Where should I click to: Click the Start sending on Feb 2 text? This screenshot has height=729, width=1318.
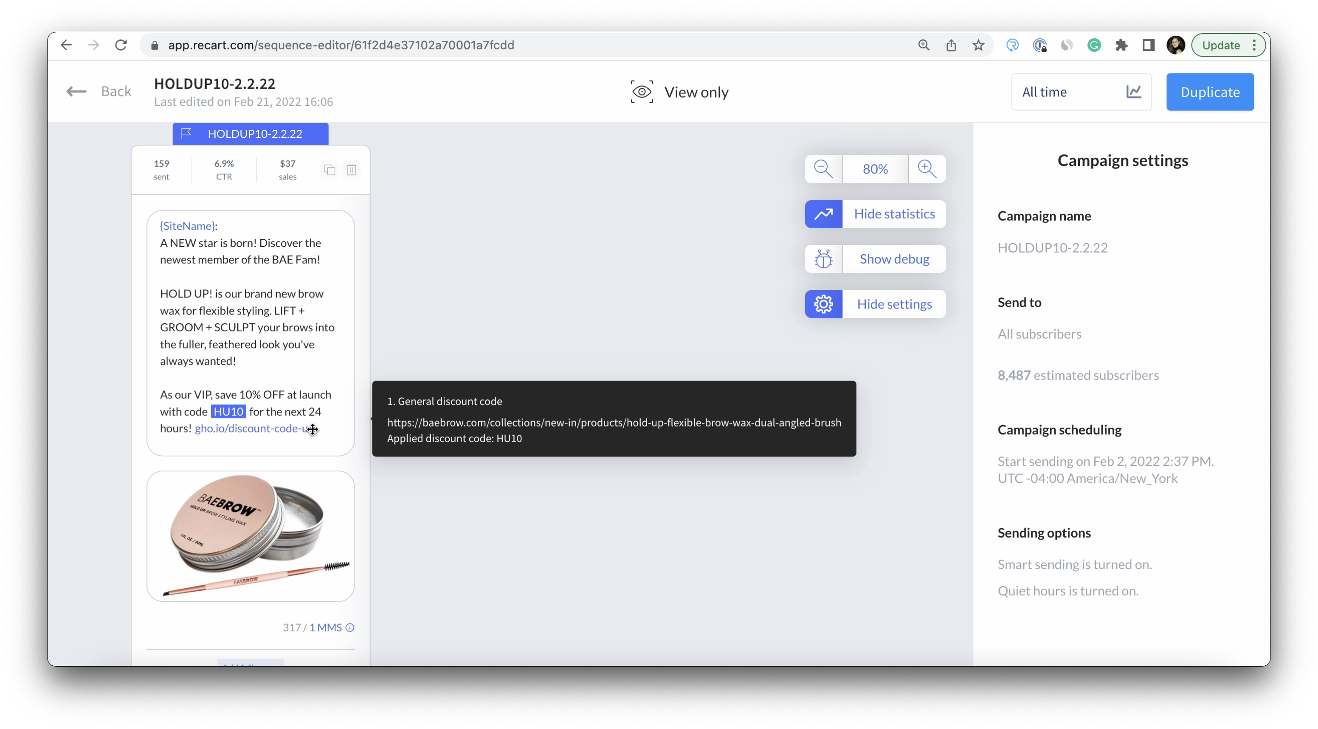click(x=1105, y=469)
